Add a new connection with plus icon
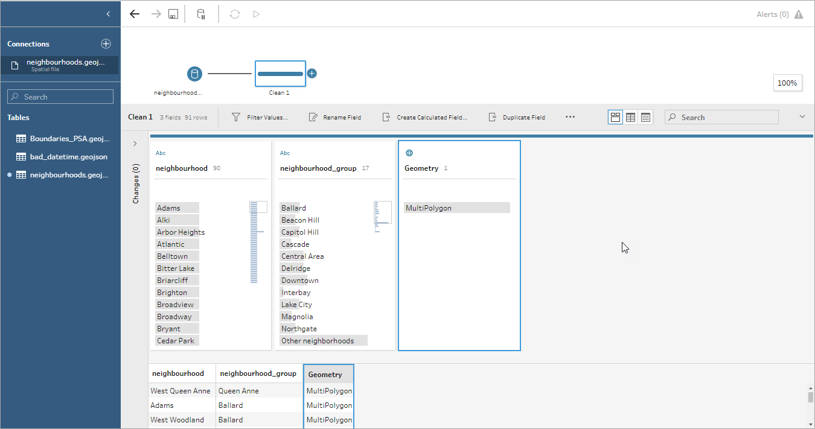Screen dimensions: 815x429 pos(106,43)
